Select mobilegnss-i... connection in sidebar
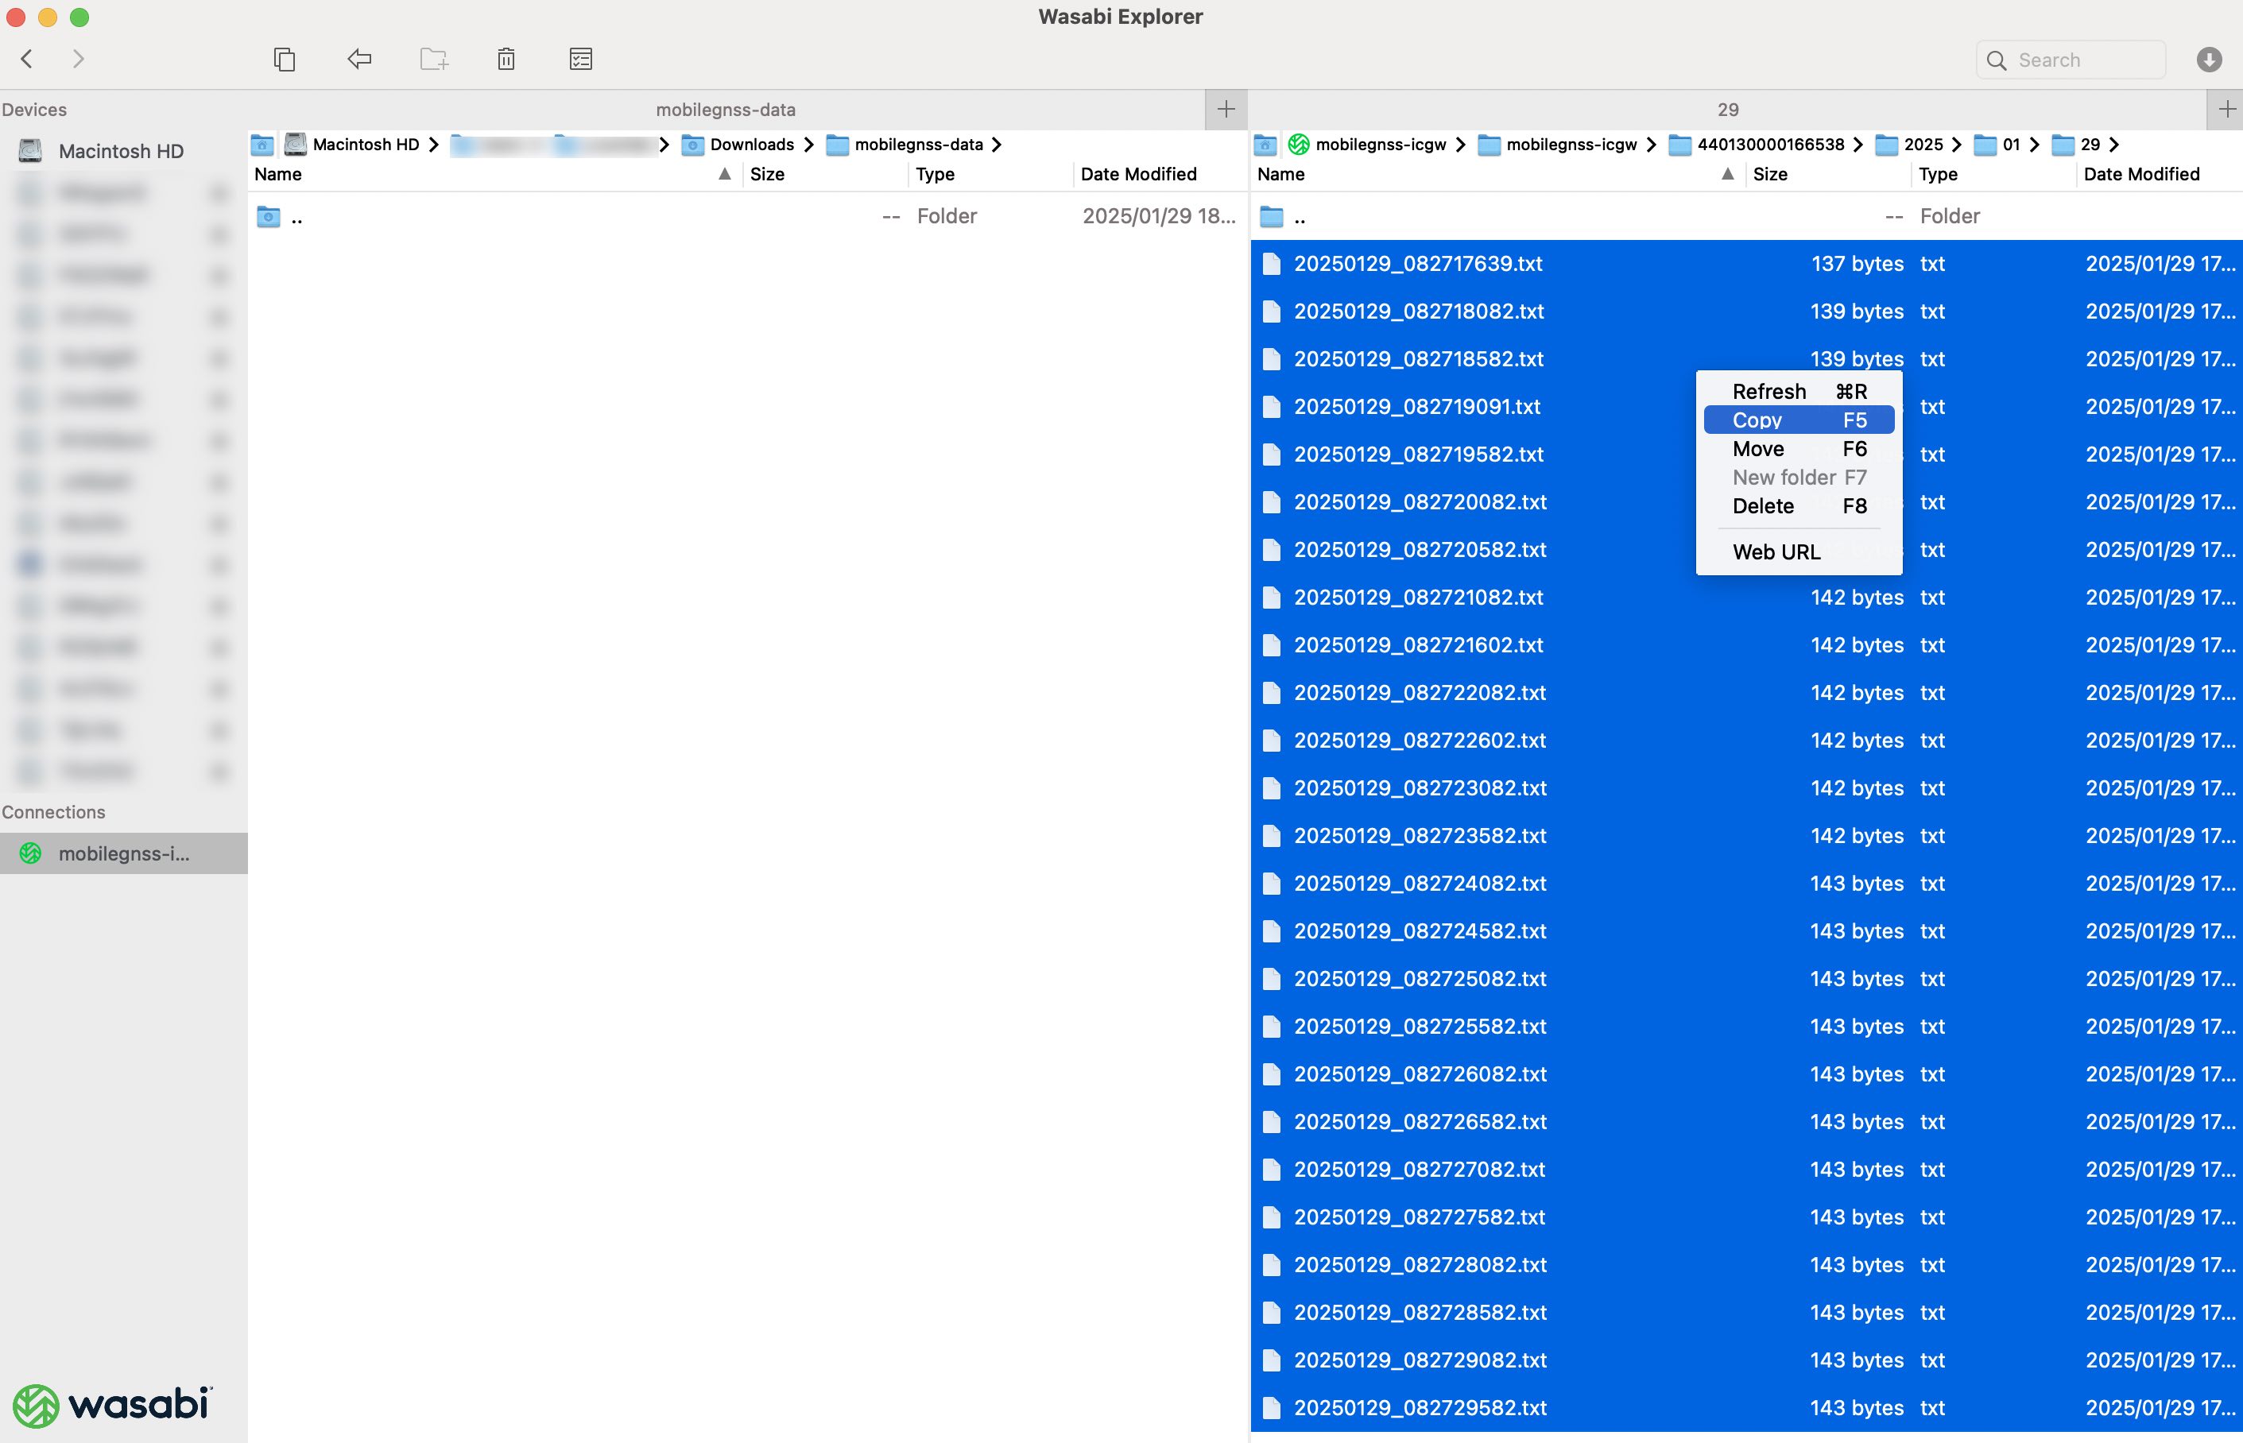The image size is (2243, 1443). click(x=124, y=853)
